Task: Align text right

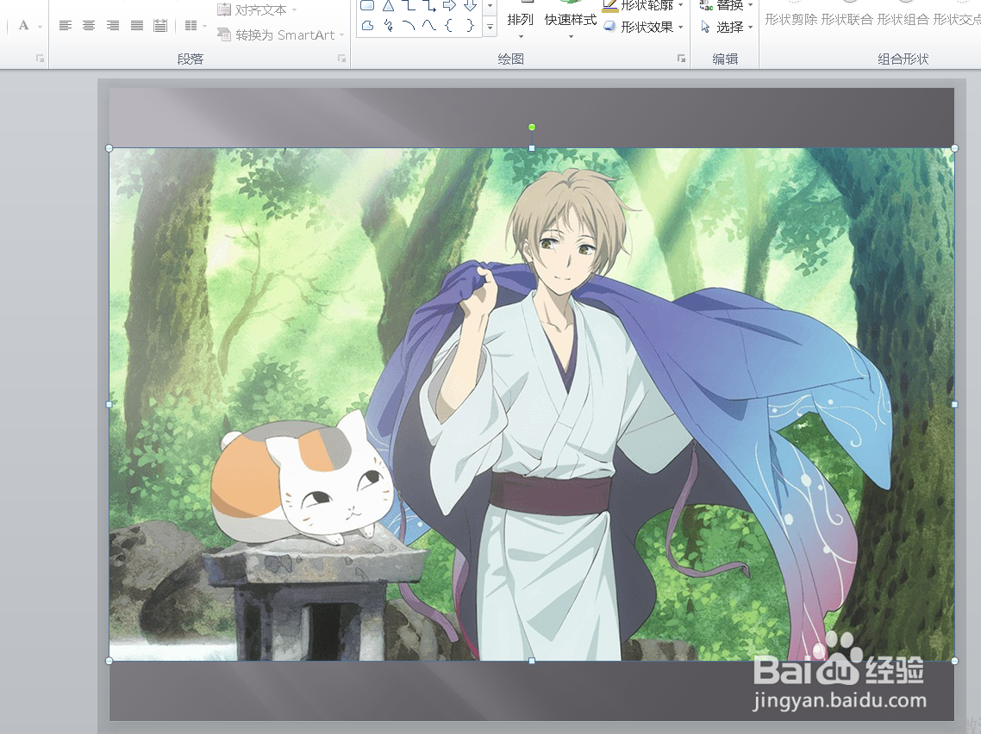Action: point(113,26)
